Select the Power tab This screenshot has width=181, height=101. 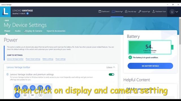click(7, 31)
